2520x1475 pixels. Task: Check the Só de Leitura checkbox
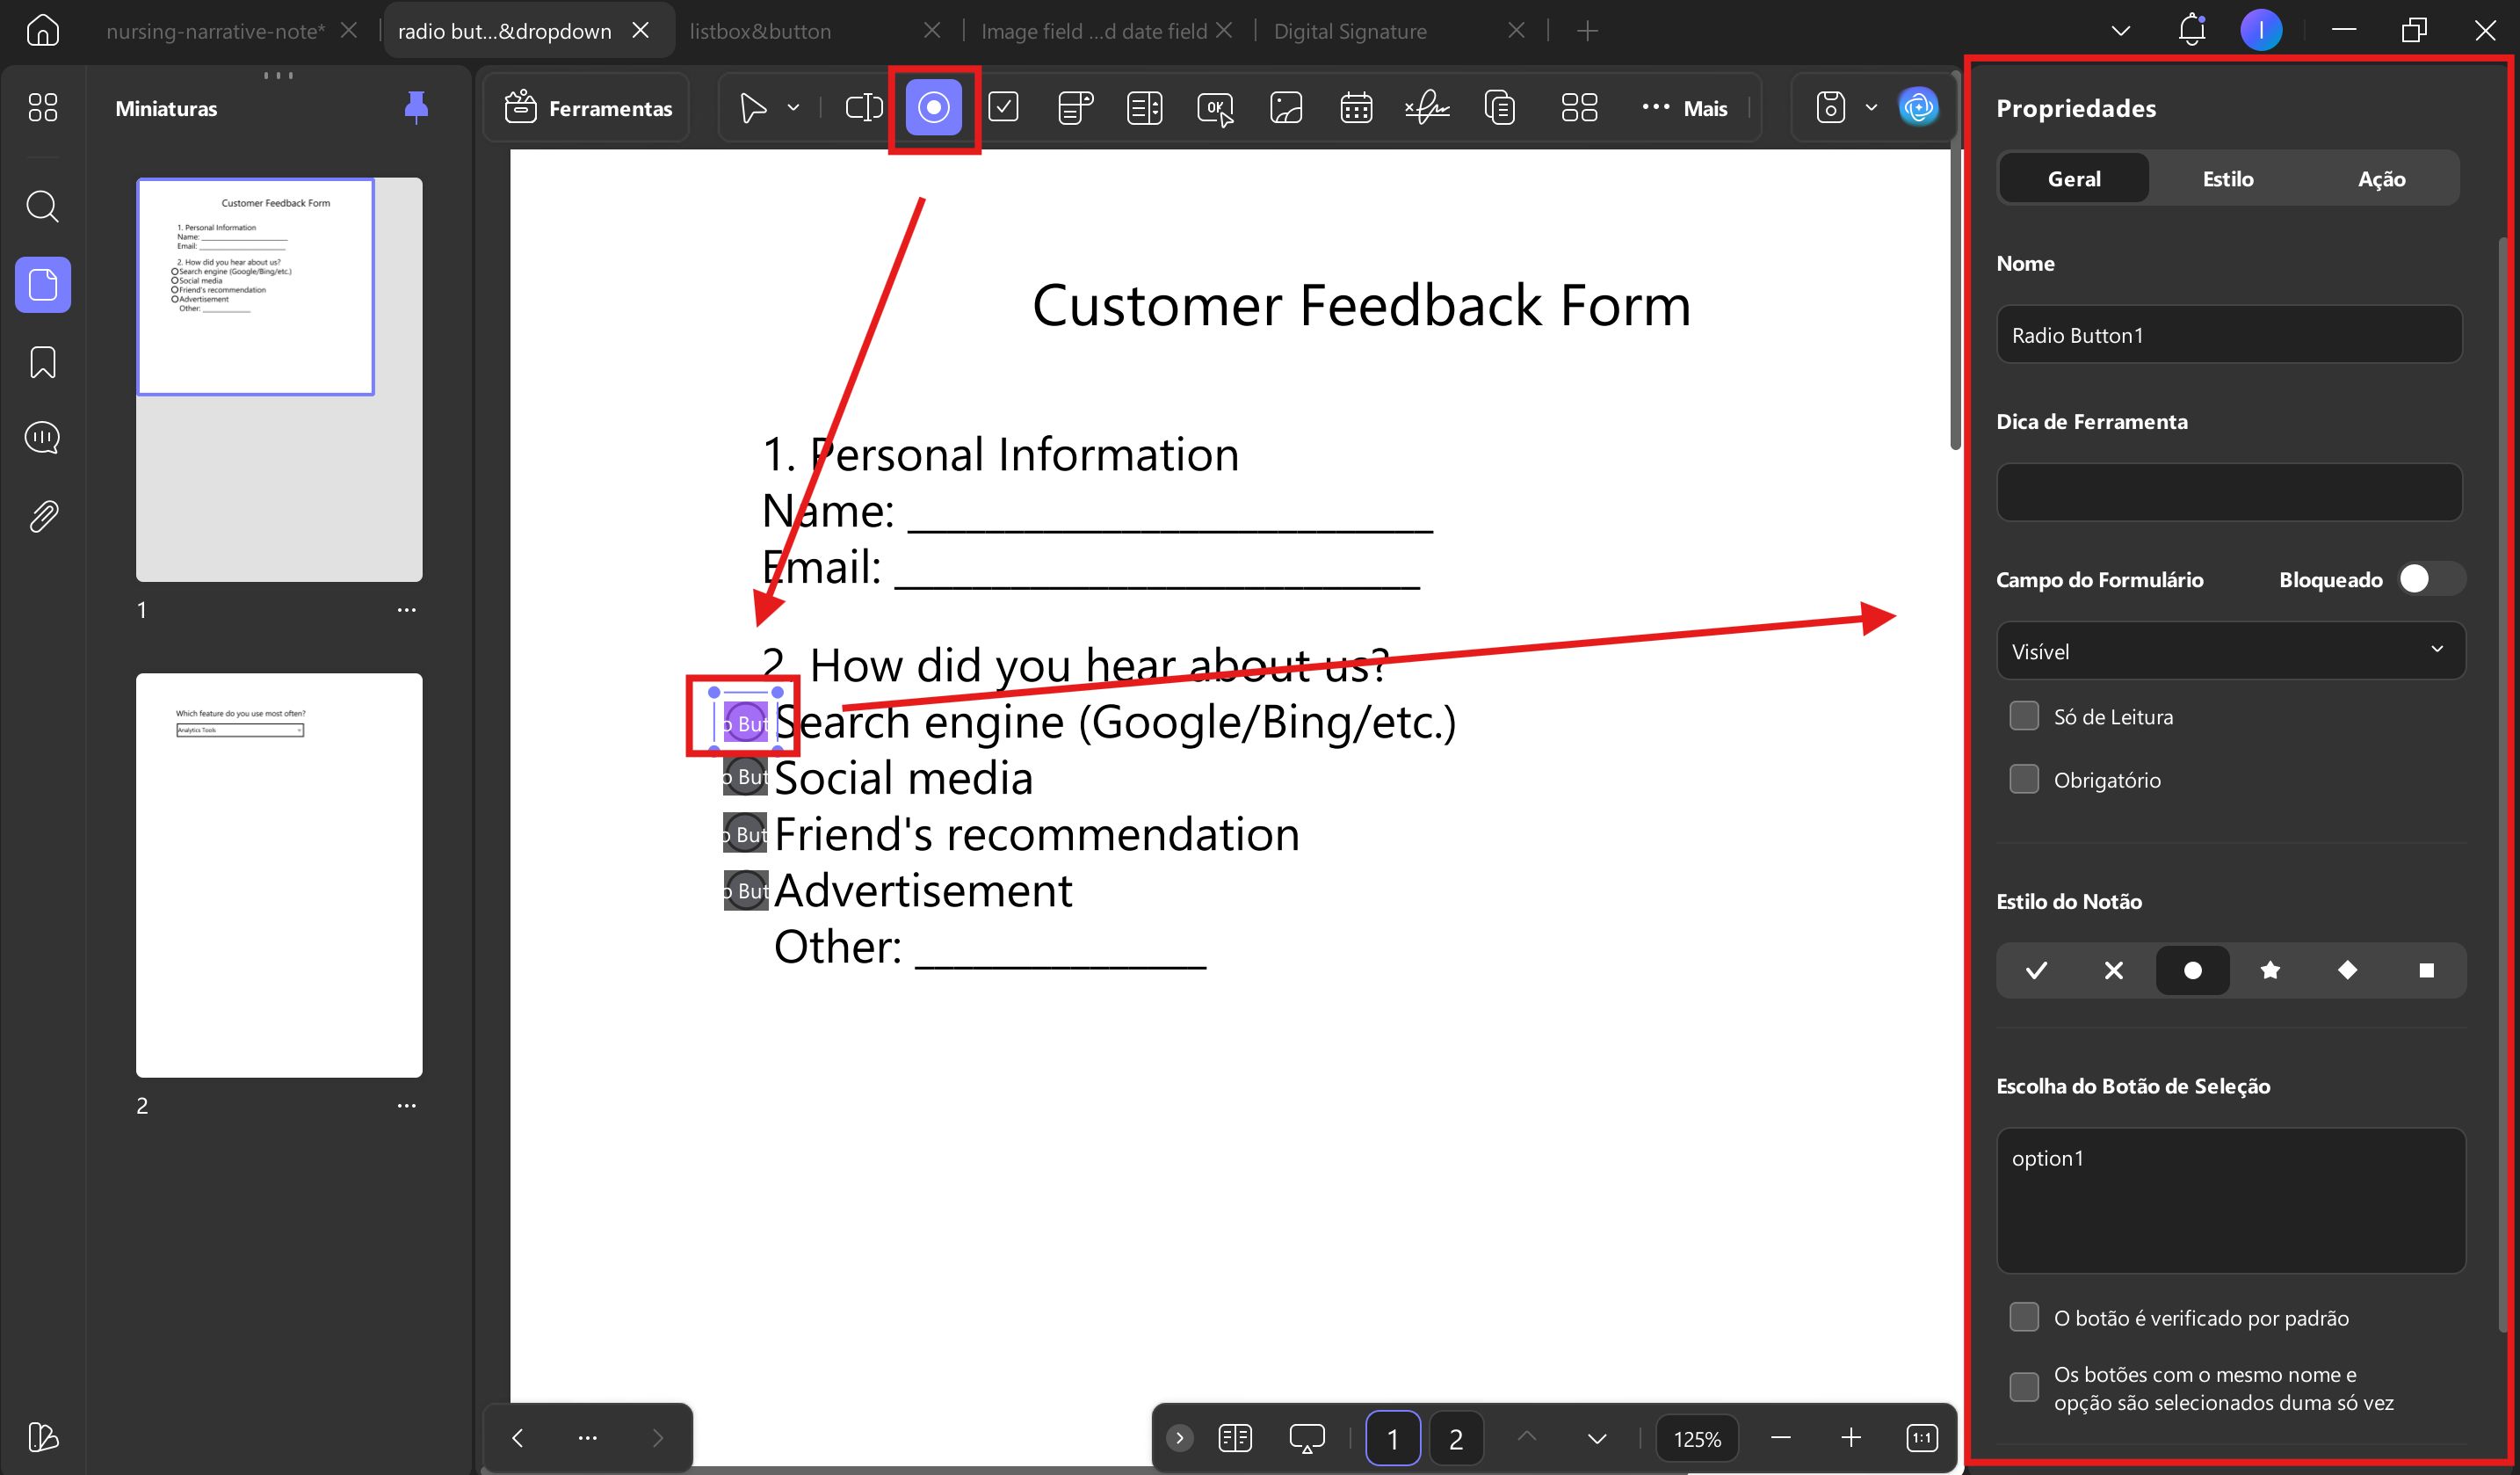(2024, 716)
